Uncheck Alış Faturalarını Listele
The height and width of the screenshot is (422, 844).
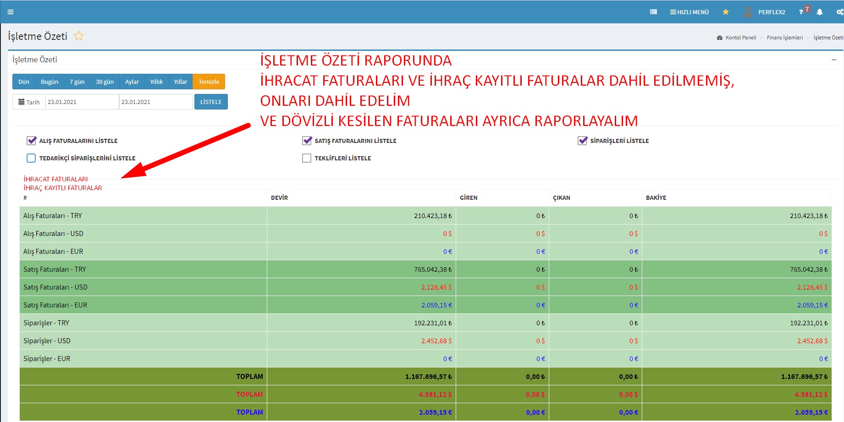tap(32, 141)
